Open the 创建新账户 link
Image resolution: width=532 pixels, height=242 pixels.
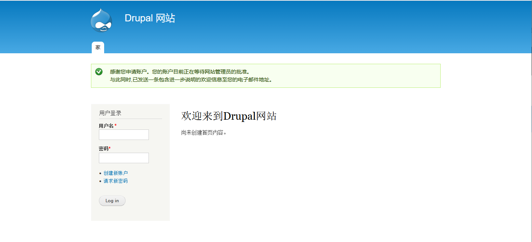116,173
